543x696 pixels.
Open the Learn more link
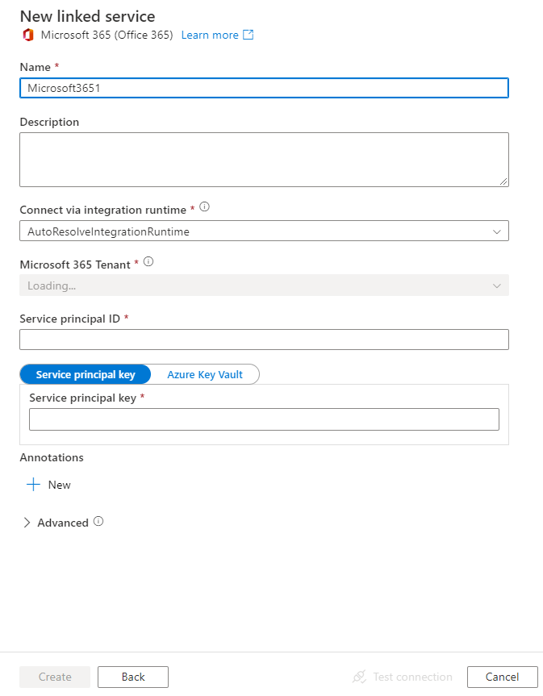210,35
